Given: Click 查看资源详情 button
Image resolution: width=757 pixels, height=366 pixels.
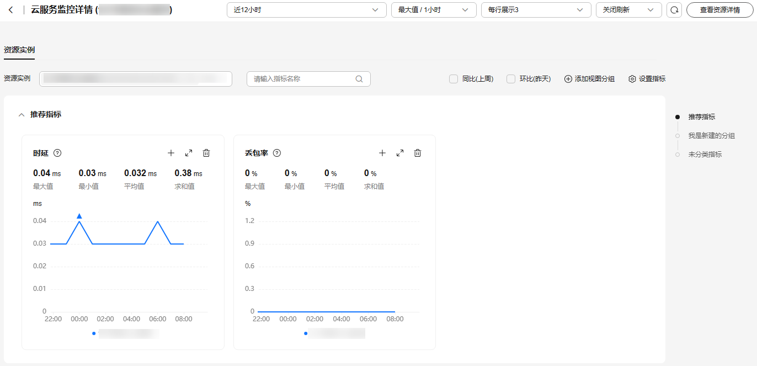Looking at the screenshot, I should (719, 10).
